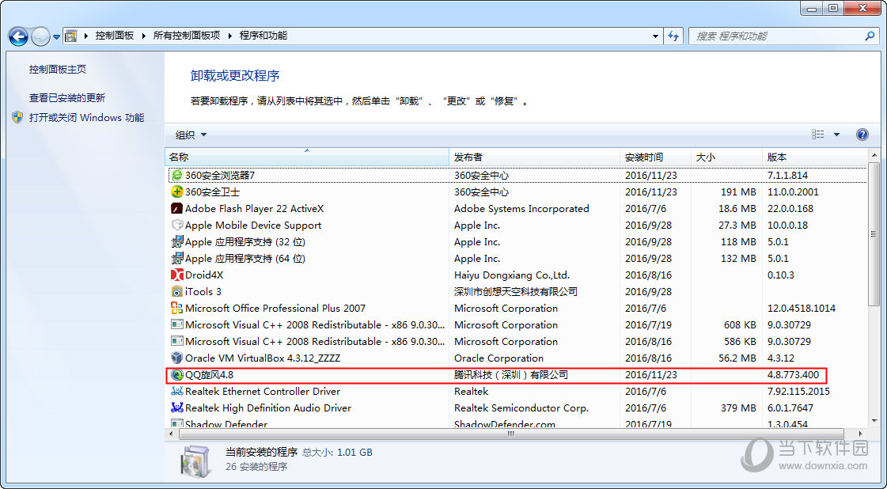
Task: Sort by the 版本 column header
Action: 814,157
